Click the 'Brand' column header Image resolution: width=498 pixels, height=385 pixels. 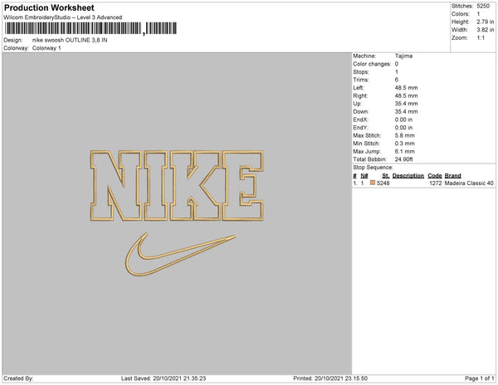(452, 176)
